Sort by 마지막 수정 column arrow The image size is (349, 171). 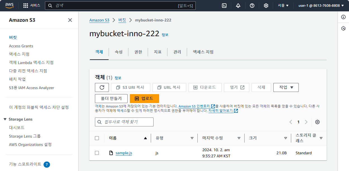[239, 138]
